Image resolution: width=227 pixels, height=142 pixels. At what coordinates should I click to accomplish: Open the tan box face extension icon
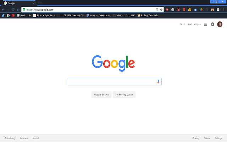click(x=212, y=10)
